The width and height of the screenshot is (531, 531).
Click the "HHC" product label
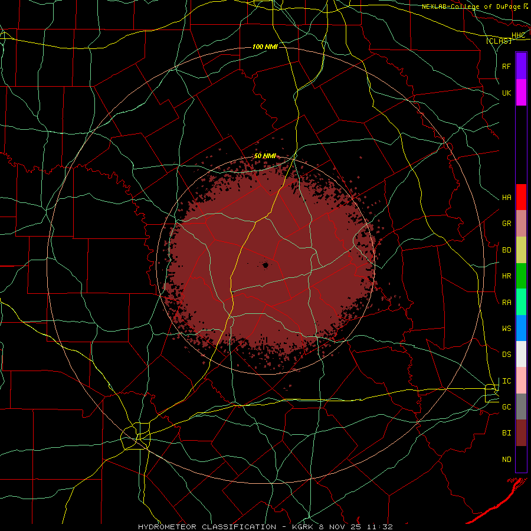coord(518,35)
